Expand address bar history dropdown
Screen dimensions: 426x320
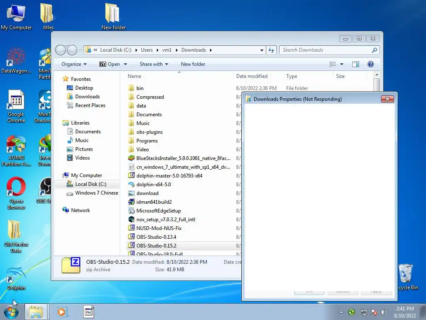point(262,50)
